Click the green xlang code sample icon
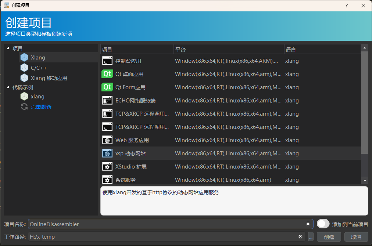The width and height of the screenshot is (372, 246). click(x=24, y=96)
